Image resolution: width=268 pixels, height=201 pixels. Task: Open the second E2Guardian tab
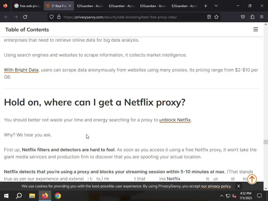pos(121,6)
